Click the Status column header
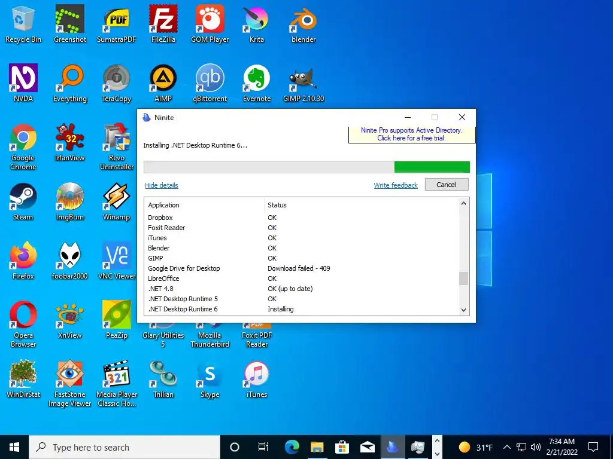The width and height of the screenshot is (613, 459). coord(360,205)
